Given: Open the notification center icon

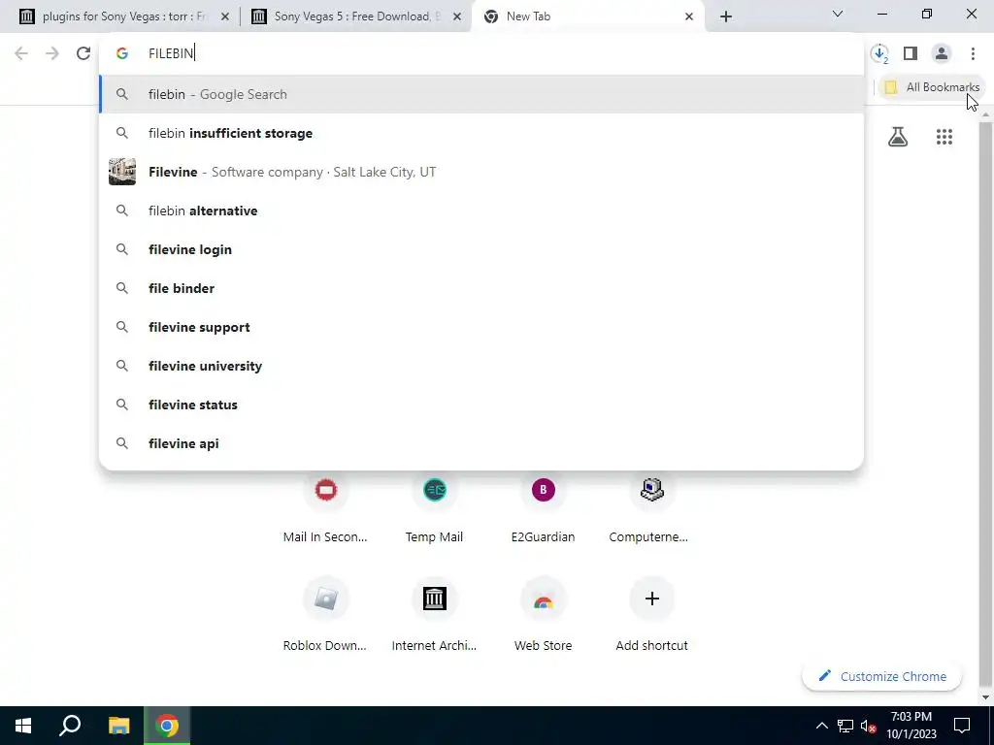Looking at the screenshot, I should click(962, 726).
